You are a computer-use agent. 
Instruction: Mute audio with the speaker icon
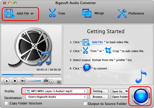coord(23,81)
